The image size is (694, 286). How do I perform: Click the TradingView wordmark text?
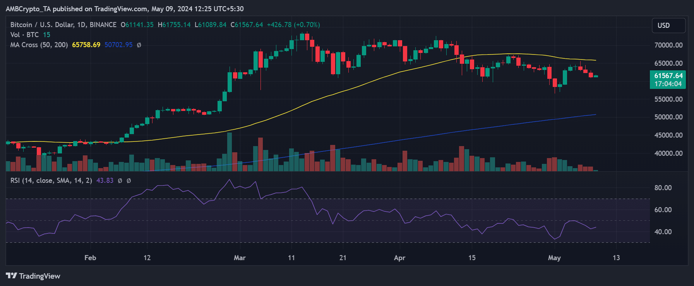tap(40, 276)
